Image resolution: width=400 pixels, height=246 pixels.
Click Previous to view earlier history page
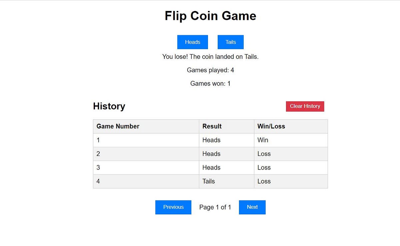point(173,207)
